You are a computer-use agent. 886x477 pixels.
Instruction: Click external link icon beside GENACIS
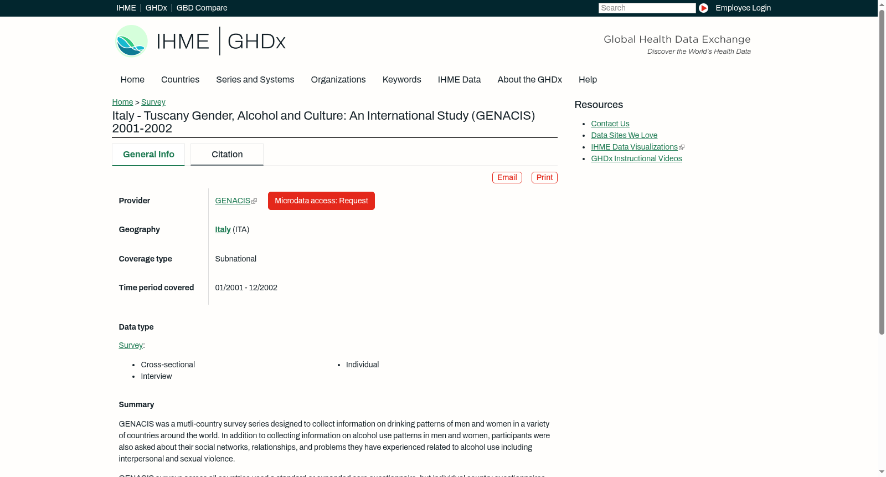click(254, 201)
